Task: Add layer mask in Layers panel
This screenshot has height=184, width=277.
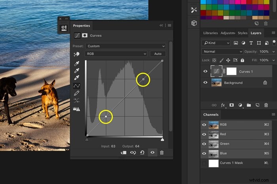Action: coord(231,105)
